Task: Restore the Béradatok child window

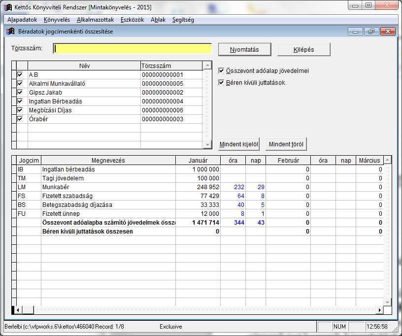Action: 371,32
